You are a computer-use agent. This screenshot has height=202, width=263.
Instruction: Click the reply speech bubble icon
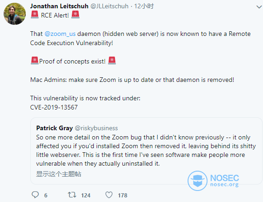tap(35, 195)
